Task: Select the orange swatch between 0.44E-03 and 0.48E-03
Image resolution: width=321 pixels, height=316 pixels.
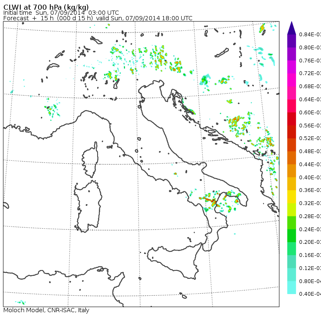Action: click(291, 158)
